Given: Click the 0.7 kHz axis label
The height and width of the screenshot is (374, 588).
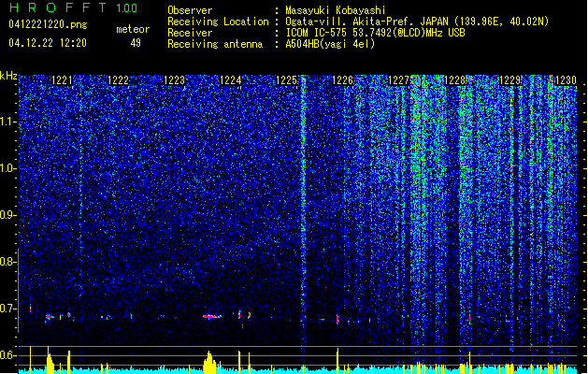Looking at the screenshot, I should 7,309.
